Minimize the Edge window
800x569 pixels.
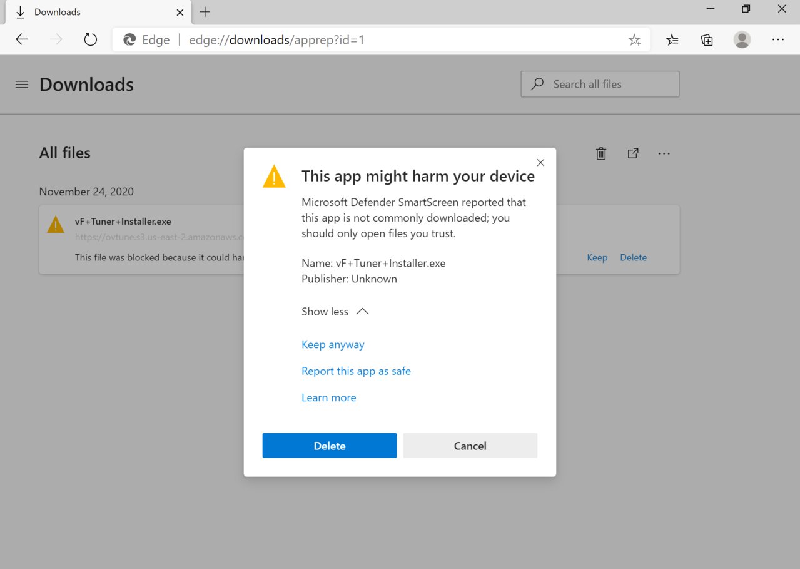coord(711,9)
